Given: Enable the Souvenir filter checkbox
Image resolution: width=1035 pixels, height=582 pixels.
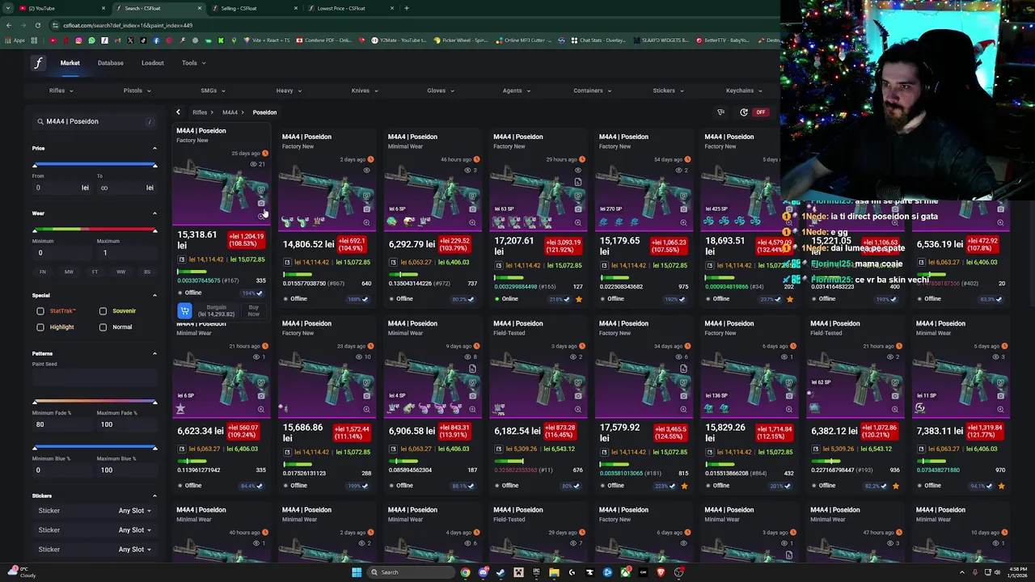Looking at the screenshot, I should tap(103, 311).
